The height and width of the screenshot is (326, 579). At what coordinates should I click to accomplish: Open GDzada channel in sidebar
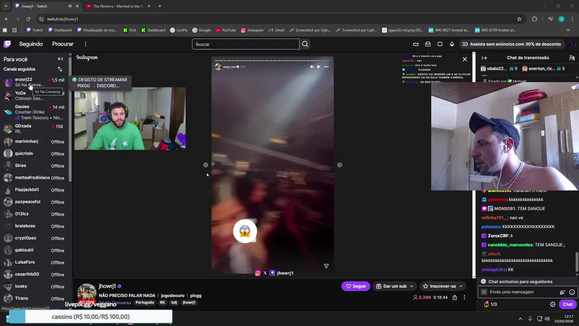tap(34, 129)
